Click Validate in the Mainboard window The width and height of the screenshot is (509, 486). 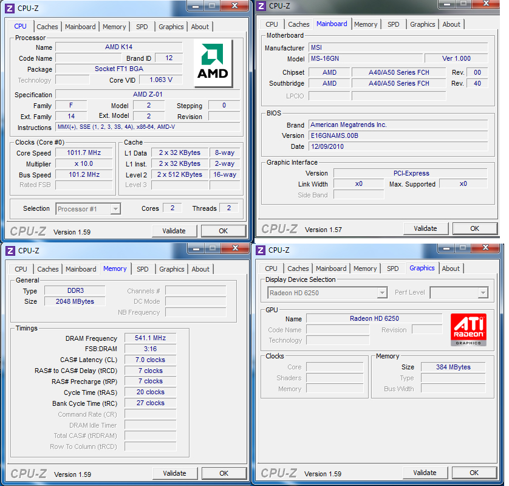(425, 228)
